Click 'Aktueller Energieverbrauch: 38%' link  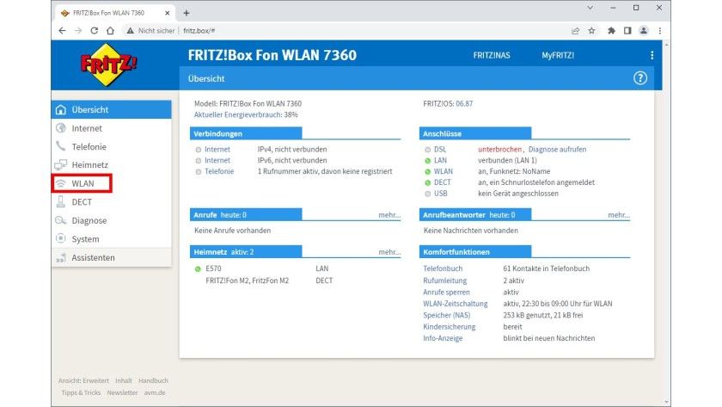[246, 114]
